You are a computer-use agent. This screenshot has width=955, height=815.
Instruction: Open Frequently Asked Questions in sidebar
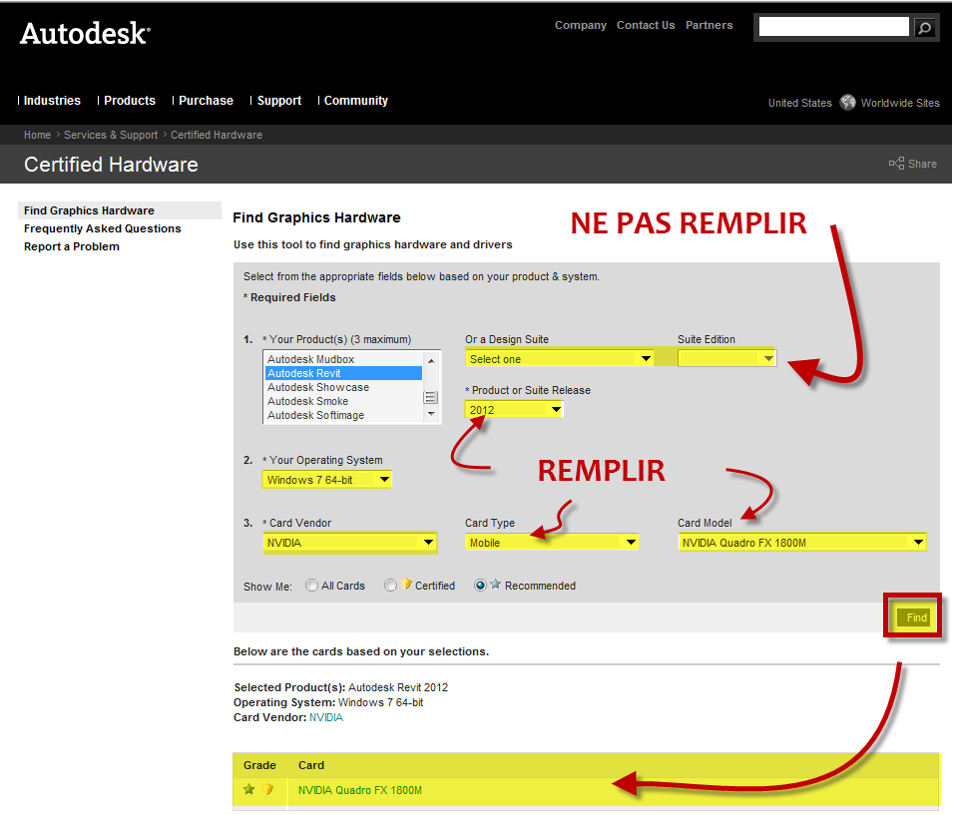coord(103,228)
